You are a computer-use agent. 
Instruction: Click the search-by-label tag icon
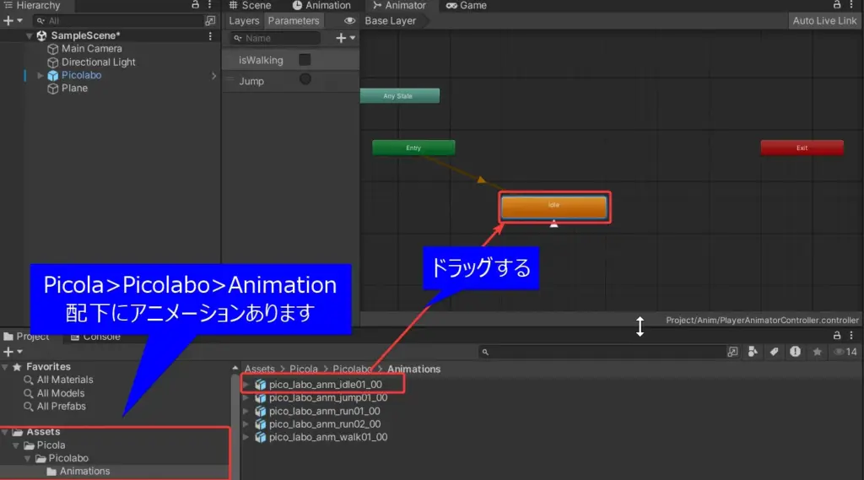tap(774, 352)
